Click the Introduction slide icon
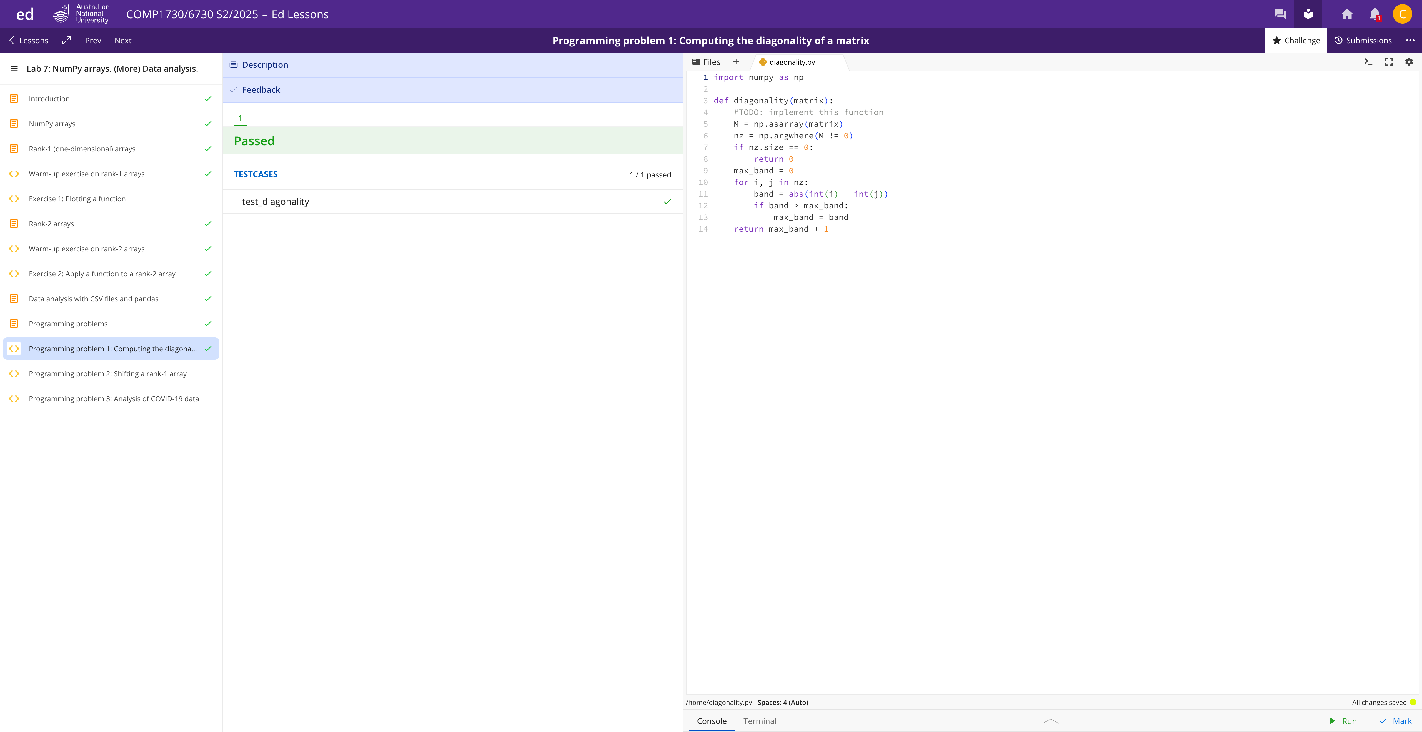 click(x=14, y=99)
